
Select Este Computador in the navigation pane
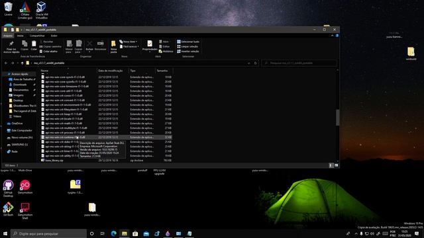[x=22, y=130]
